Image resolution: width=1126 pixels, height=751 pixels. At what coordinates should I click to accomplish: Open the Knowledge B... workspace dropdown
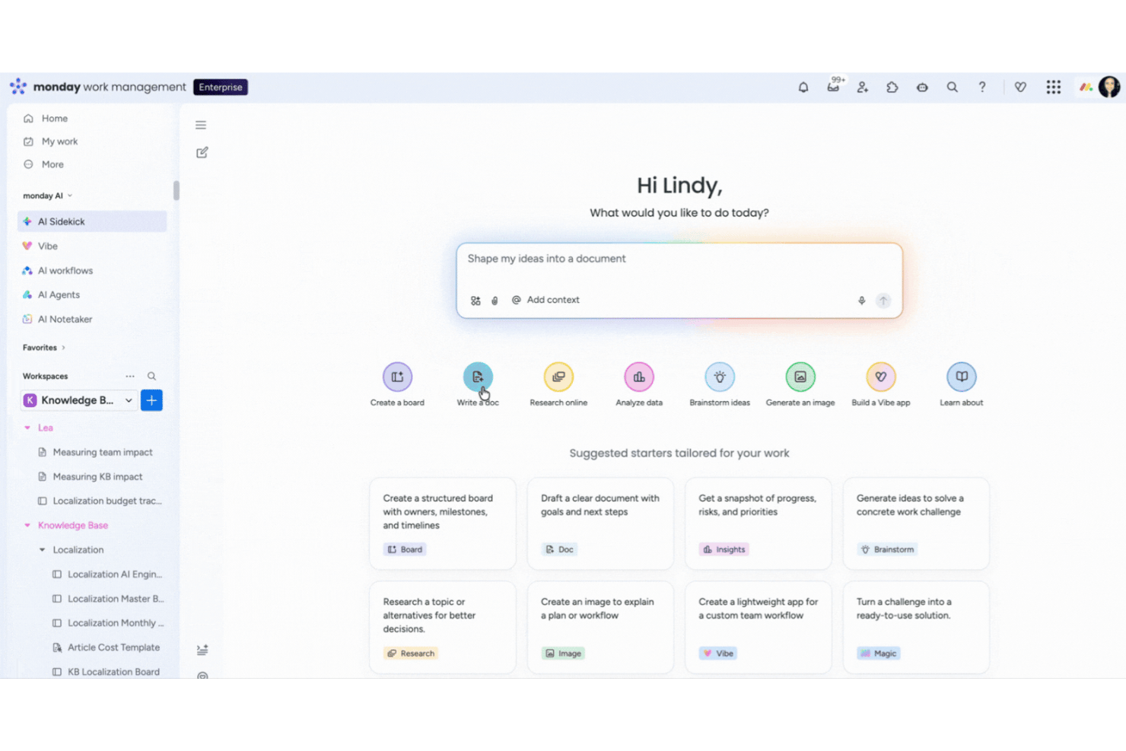tap(79, 400)
